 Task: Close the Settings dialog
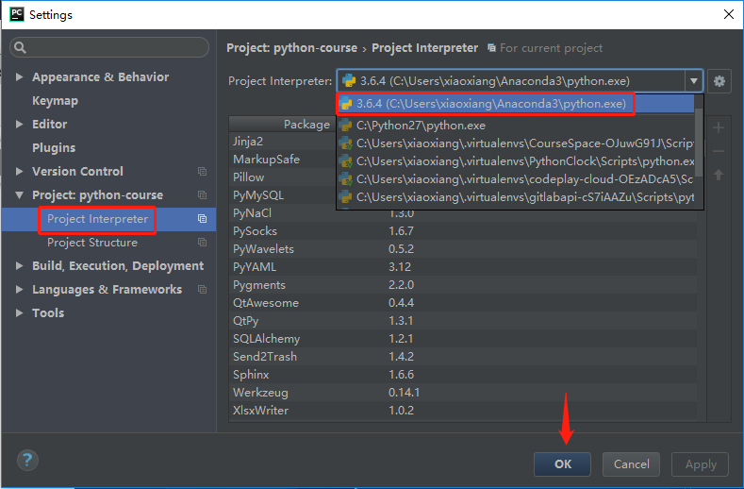(729, 14)
